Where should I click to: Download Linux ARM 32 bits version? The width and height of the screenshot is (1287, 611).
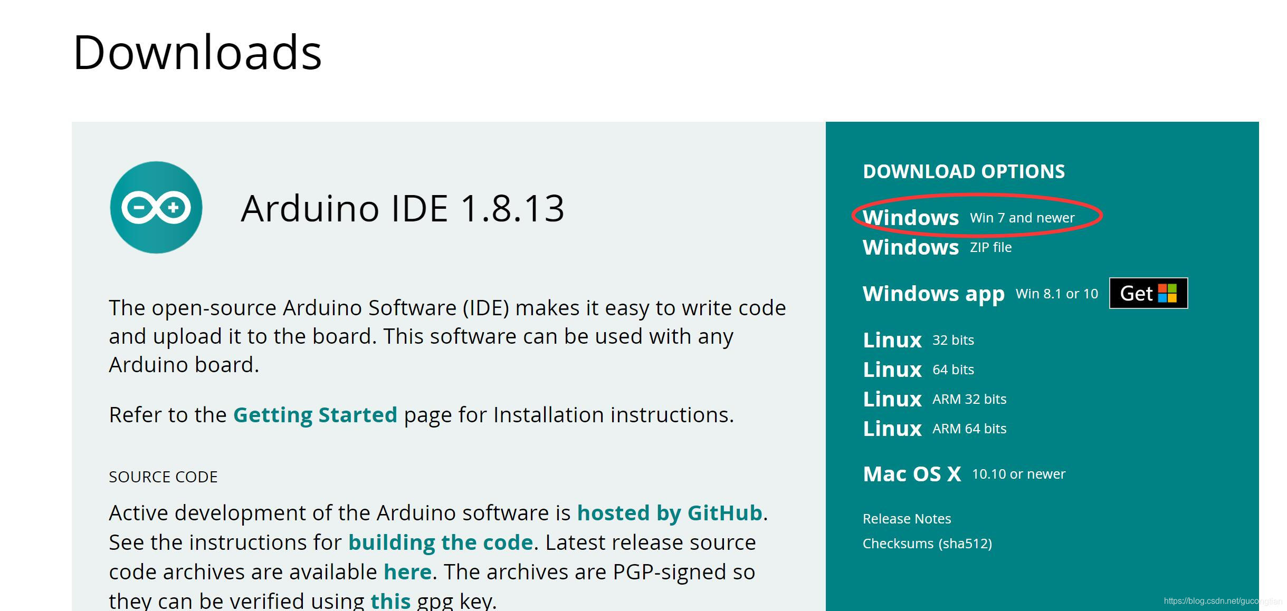[x=892, y=399]
